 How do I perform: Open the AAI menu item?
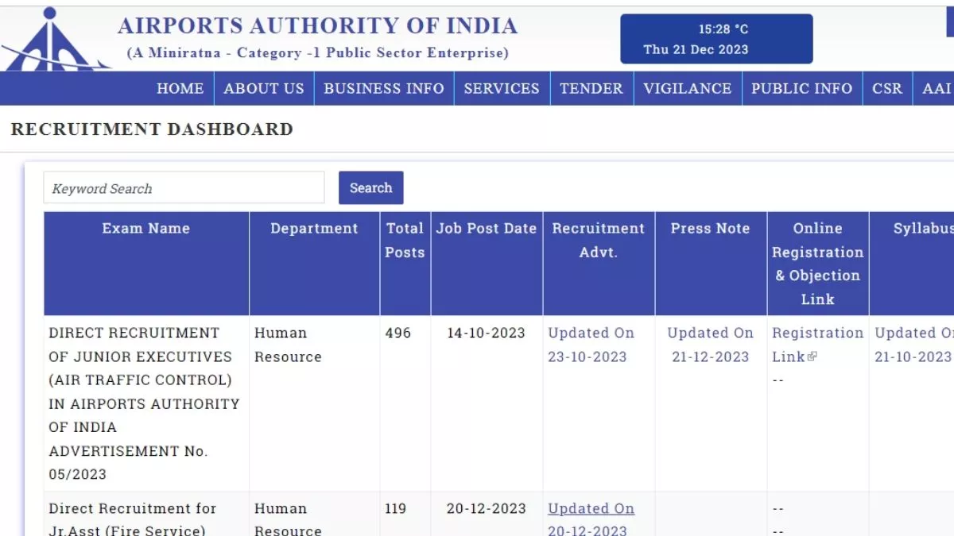pos(935,89)
